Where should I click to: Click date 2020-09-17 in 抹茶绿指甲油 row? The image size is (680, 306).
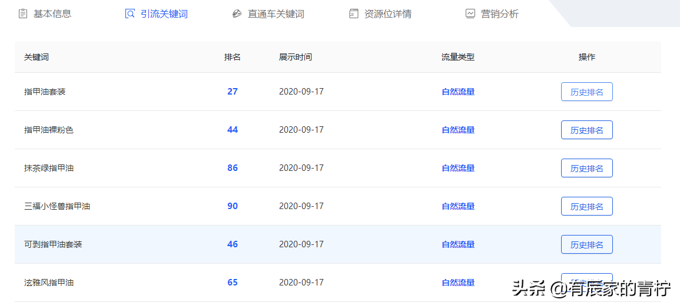(301, 168)
